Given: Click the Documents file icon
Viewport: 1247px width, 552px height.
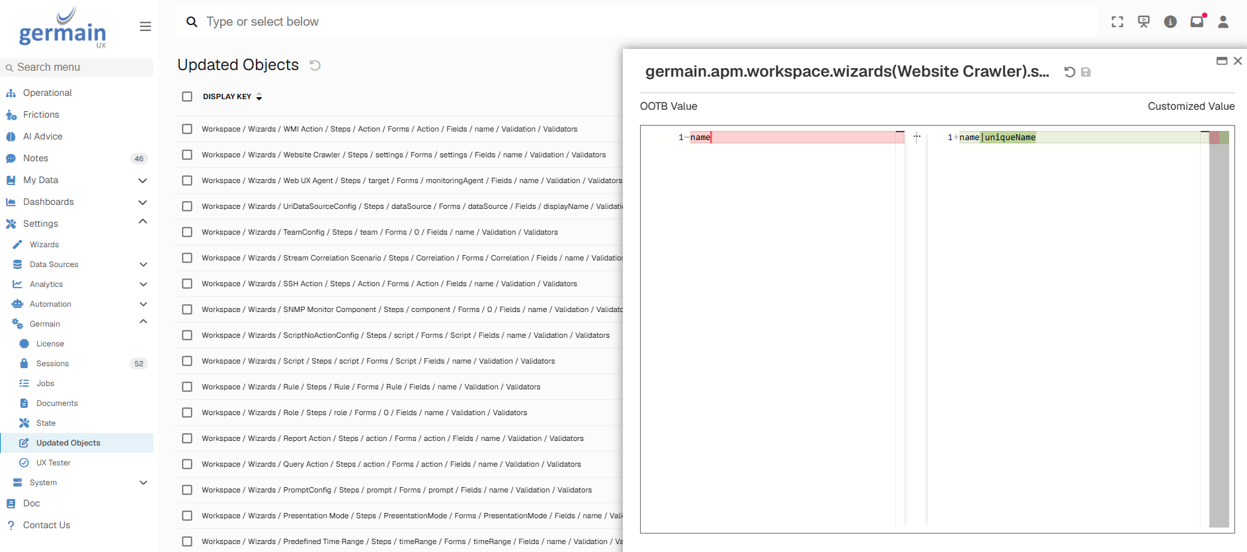Looking at the screenshot, I should pyautogui.click(x=24, y=403).
